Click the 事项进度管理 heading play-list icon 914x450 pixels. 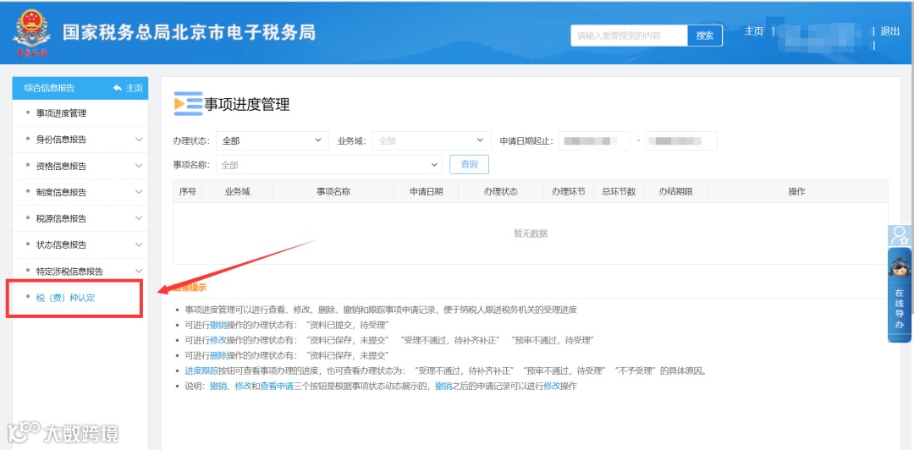coord(188,104)
